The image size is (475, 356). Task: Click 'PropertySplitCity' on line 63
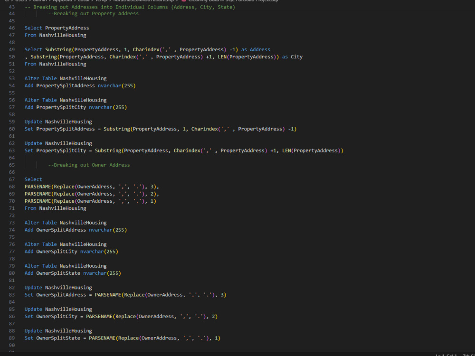coord(61,150)
